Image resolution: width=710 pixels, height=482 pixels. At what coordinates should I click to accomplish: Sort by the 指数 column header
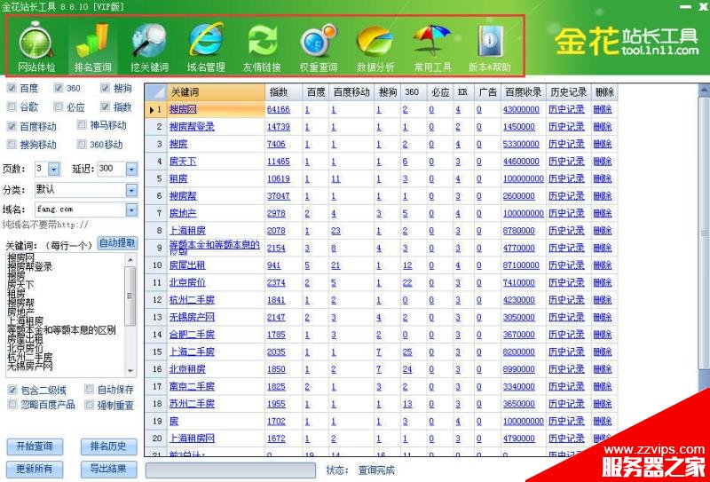tap(284, 92)
